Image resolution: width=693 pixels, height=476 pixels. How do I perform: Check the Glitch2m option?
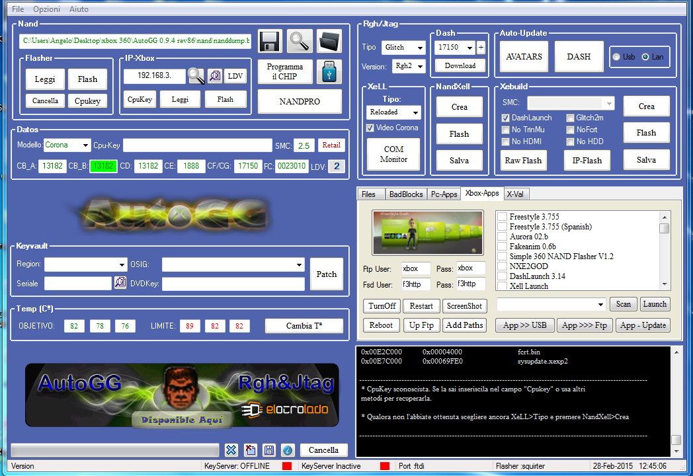[570, 118]
